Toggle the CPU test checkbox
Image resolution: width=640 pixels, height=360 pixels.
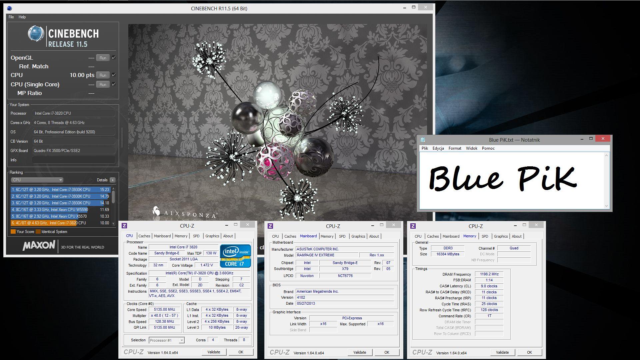tap(114, 75)
